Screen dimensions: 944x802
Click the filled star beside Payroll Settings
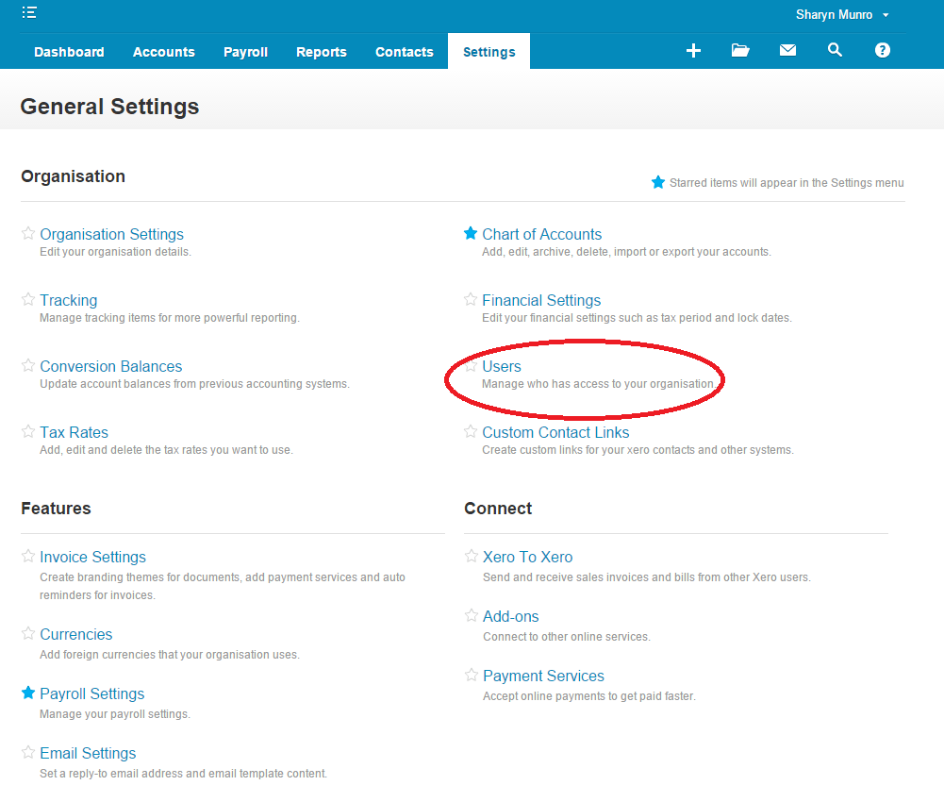point(27,692)
